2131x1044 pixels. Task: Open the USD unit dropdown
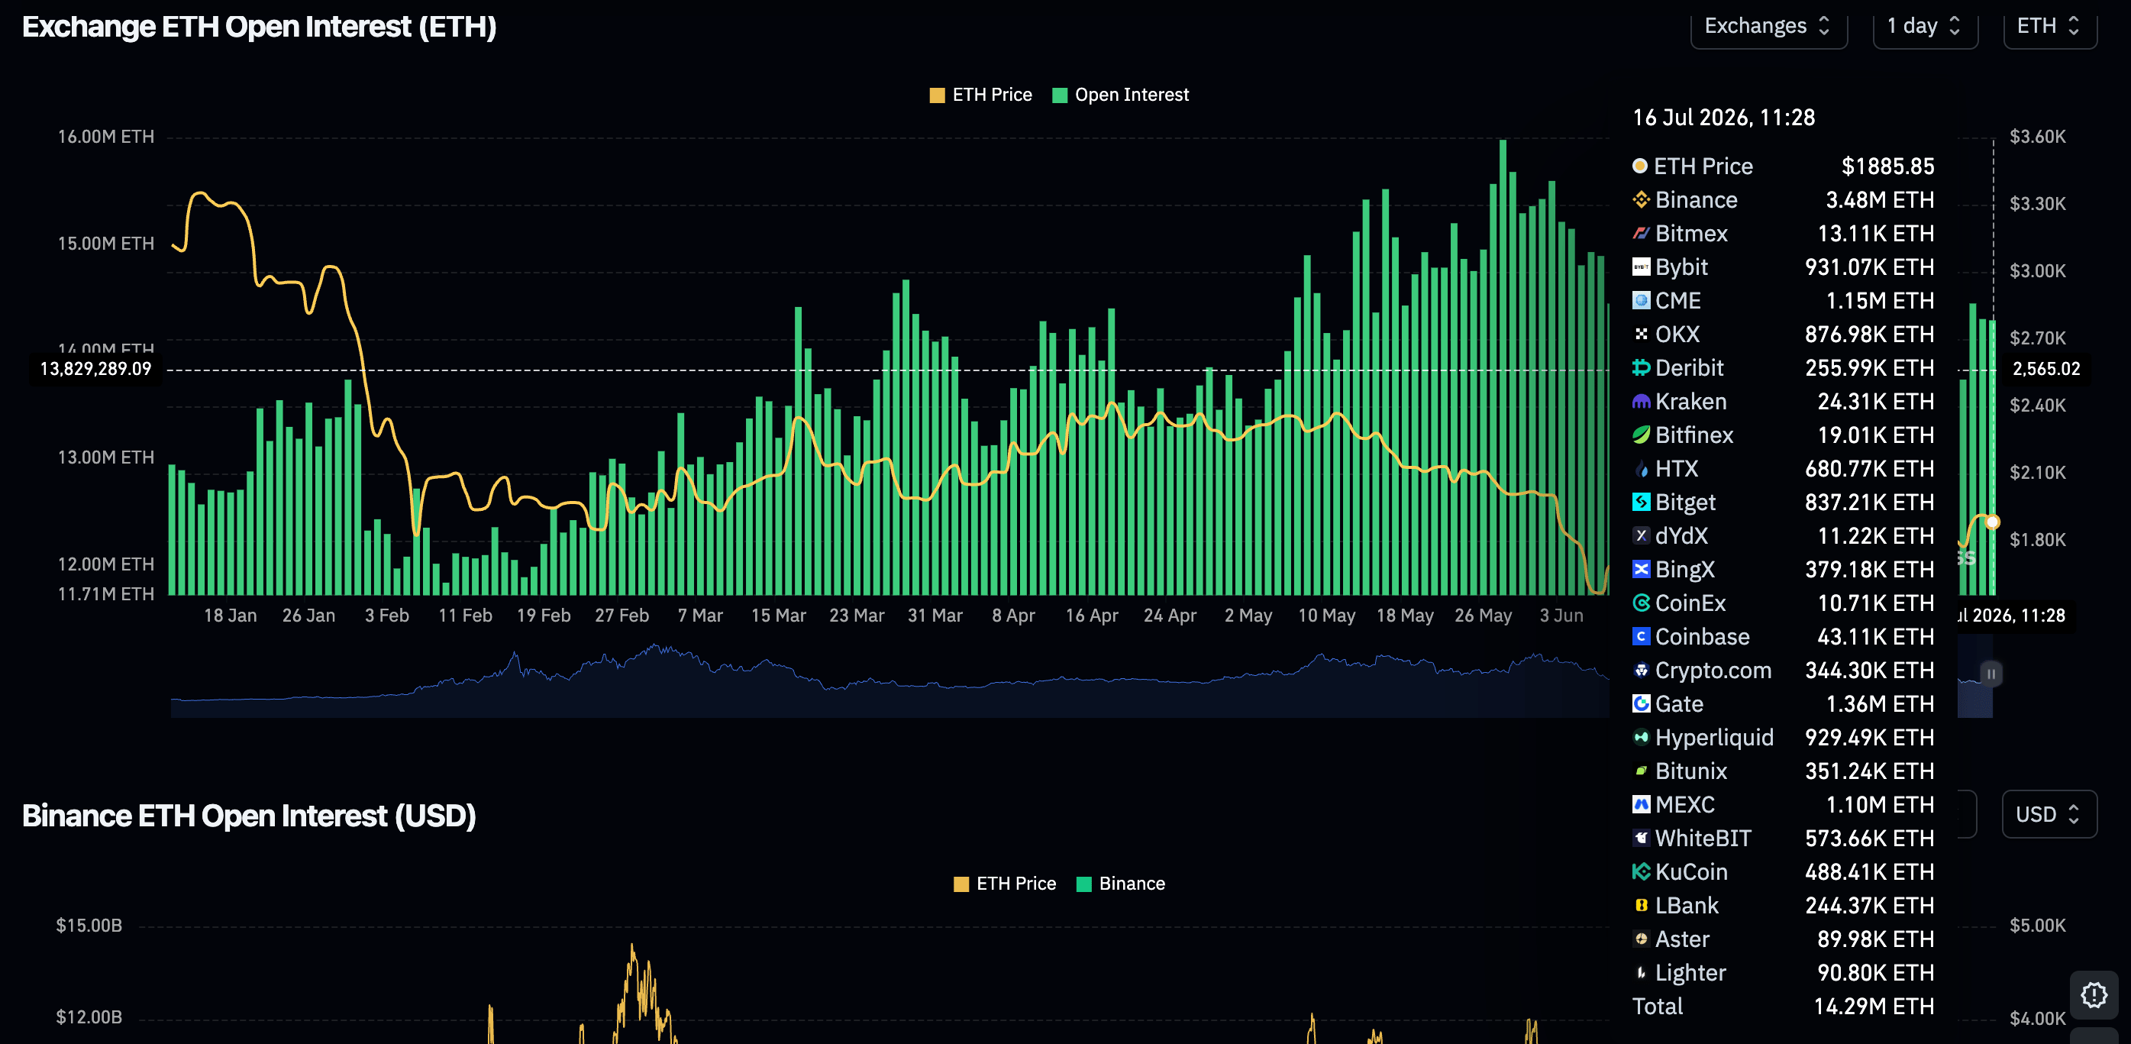point(2049,814)
